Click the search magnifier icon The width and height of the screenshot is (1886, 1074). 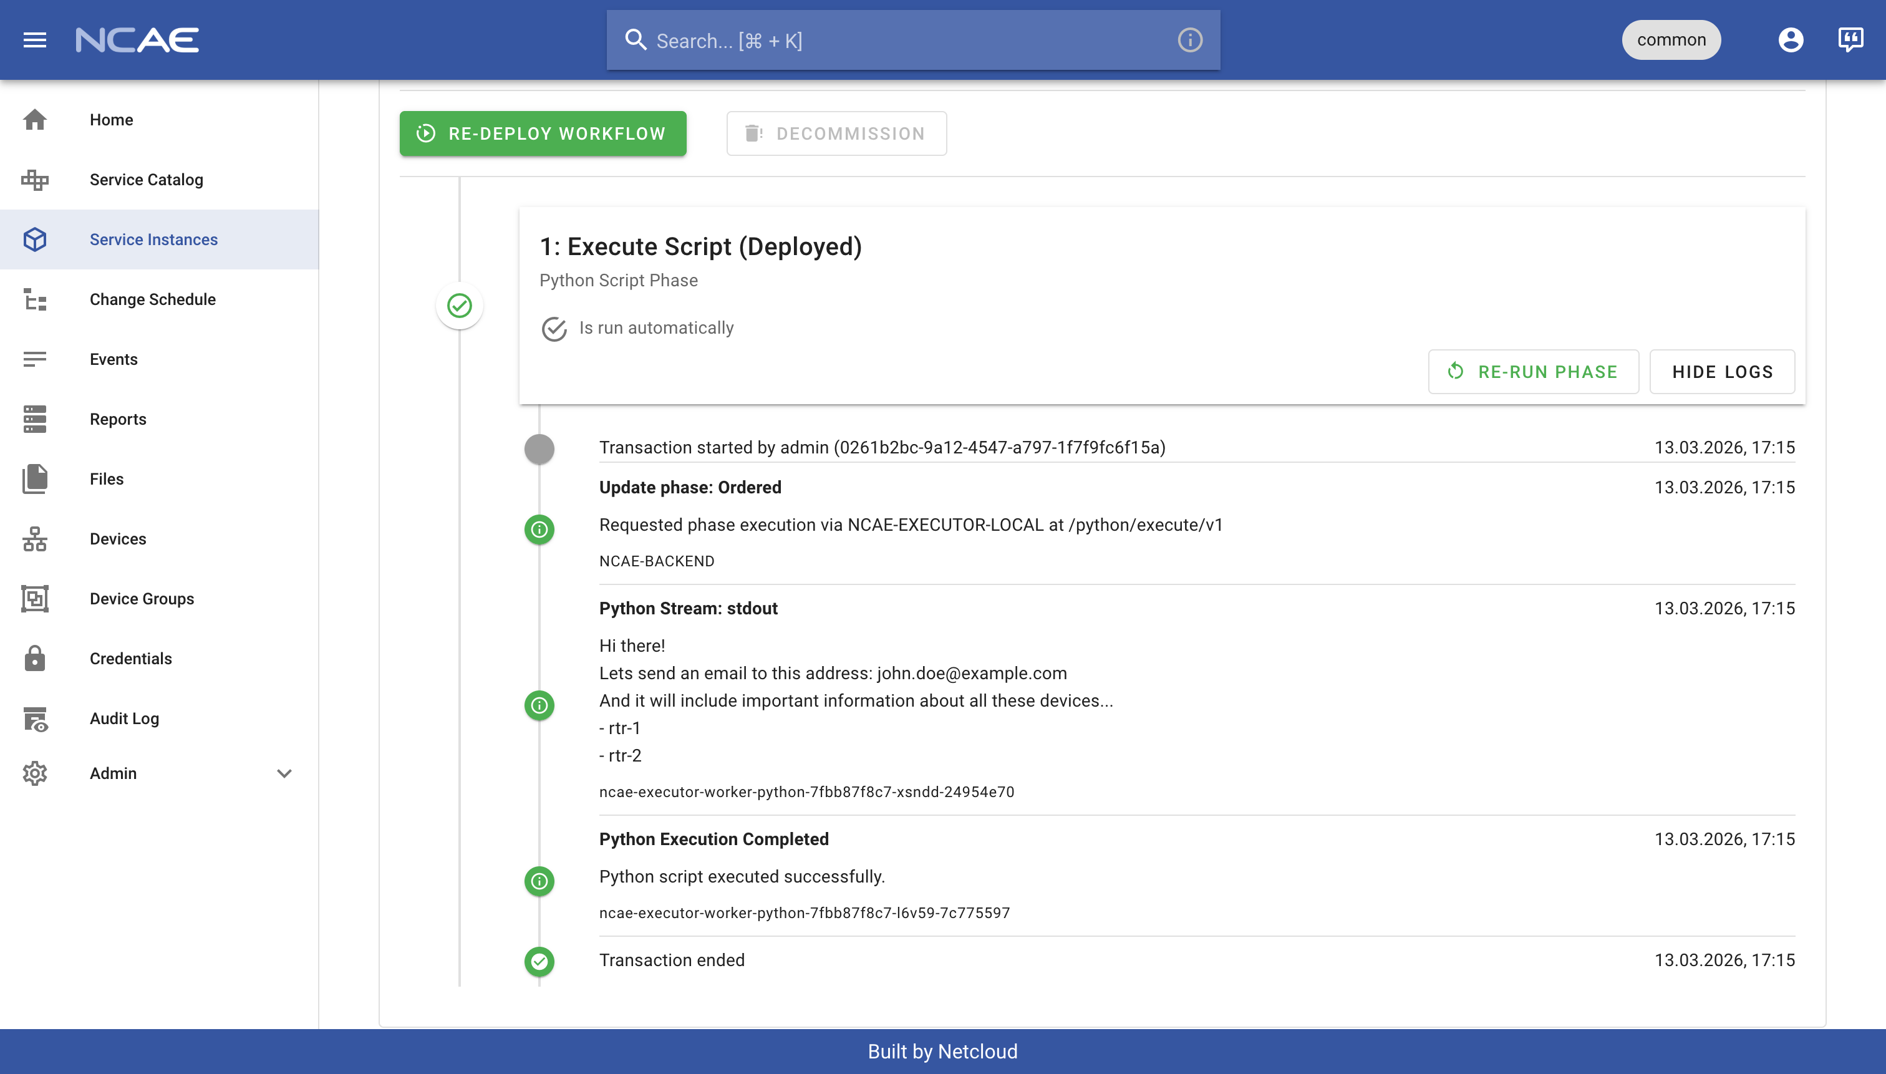[635, 40]
